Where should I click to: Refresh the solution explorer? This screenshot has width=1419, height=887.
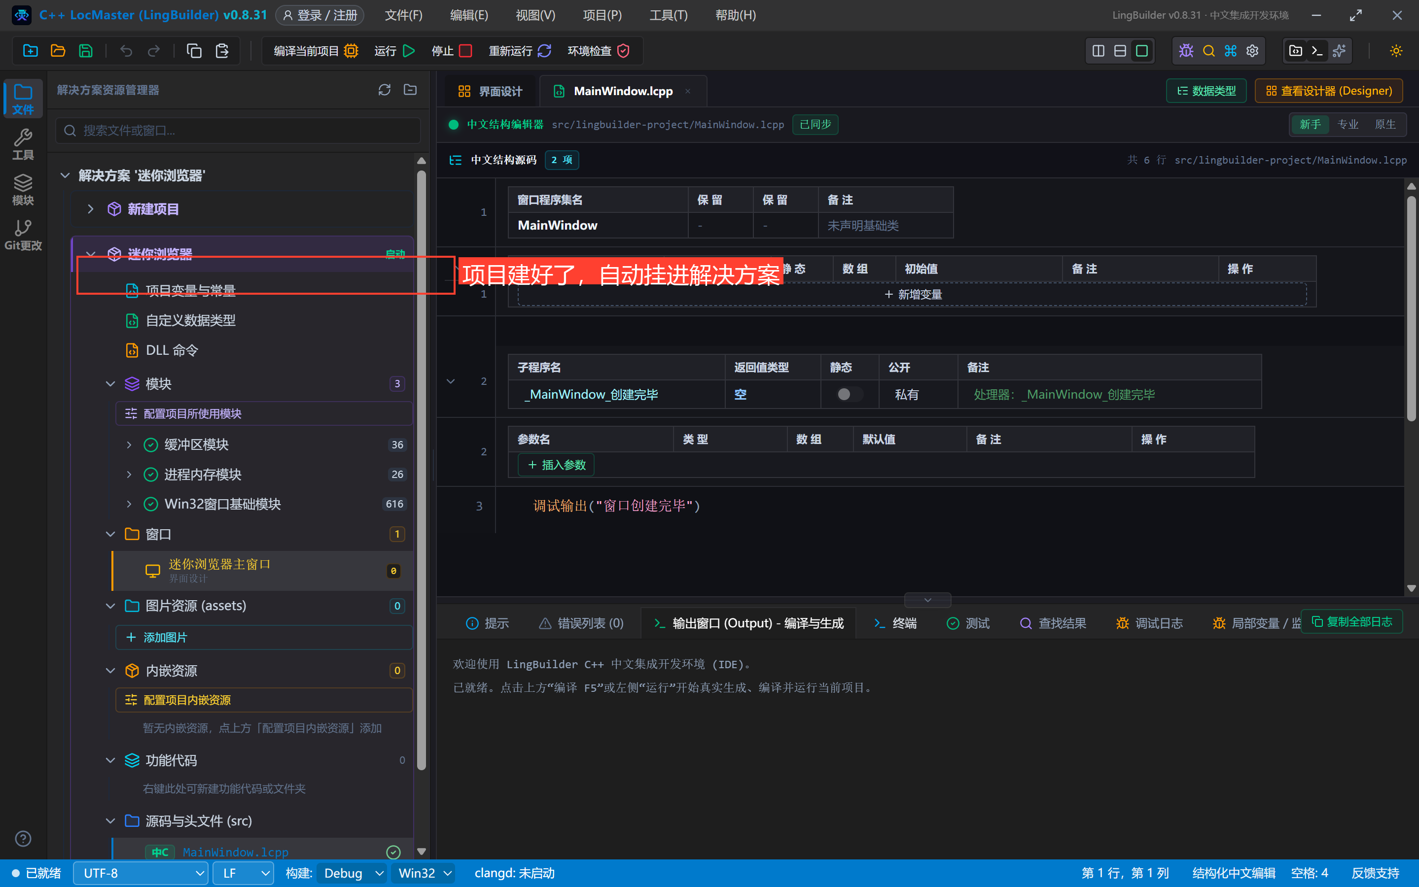click(385, 90)
